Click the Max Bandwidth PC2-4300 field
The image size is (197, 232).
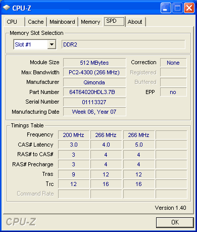pos(94,72)
